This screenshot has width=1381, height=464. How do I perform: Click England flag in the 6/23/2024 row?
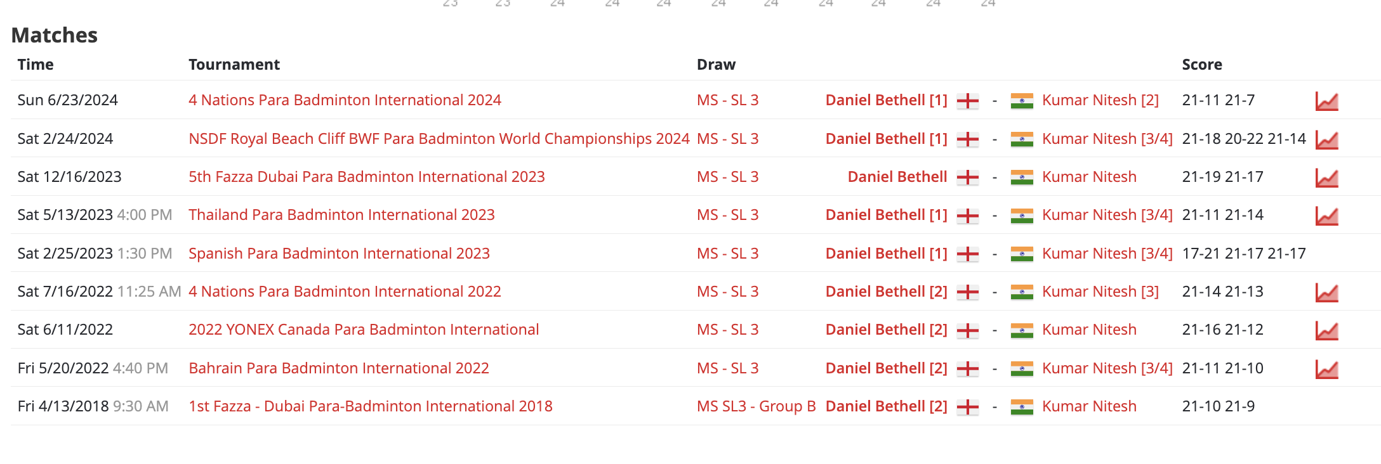pyautogui.click(x=967, y=101)
